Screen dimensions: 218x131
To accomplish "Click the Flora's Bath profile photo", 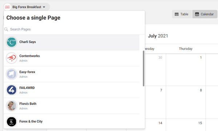I will 12,106.
